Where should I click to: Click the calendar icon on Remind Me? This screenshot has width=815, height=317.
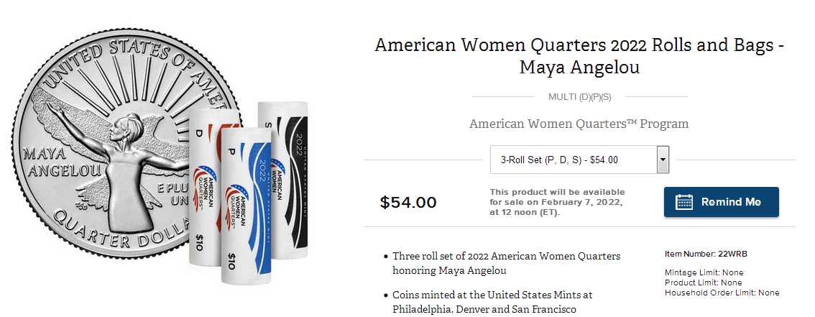click(x=683, y=202)
